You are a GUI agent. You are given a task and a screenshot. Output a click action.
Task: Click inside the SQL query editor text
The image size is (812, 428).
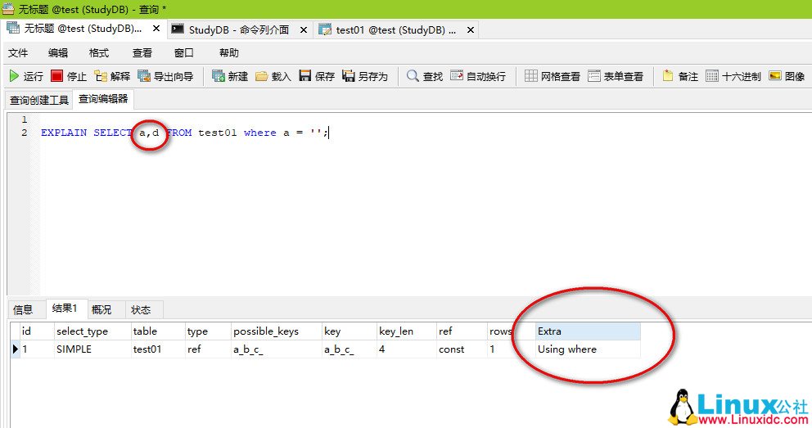[184, 133]
